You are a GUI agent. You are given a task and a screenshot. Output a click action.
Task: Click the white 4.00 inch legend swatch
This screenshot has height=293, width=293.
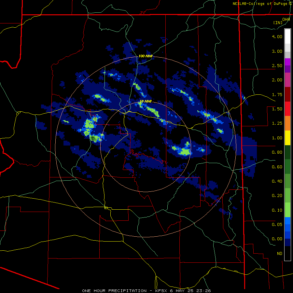[x=287, y=36]
